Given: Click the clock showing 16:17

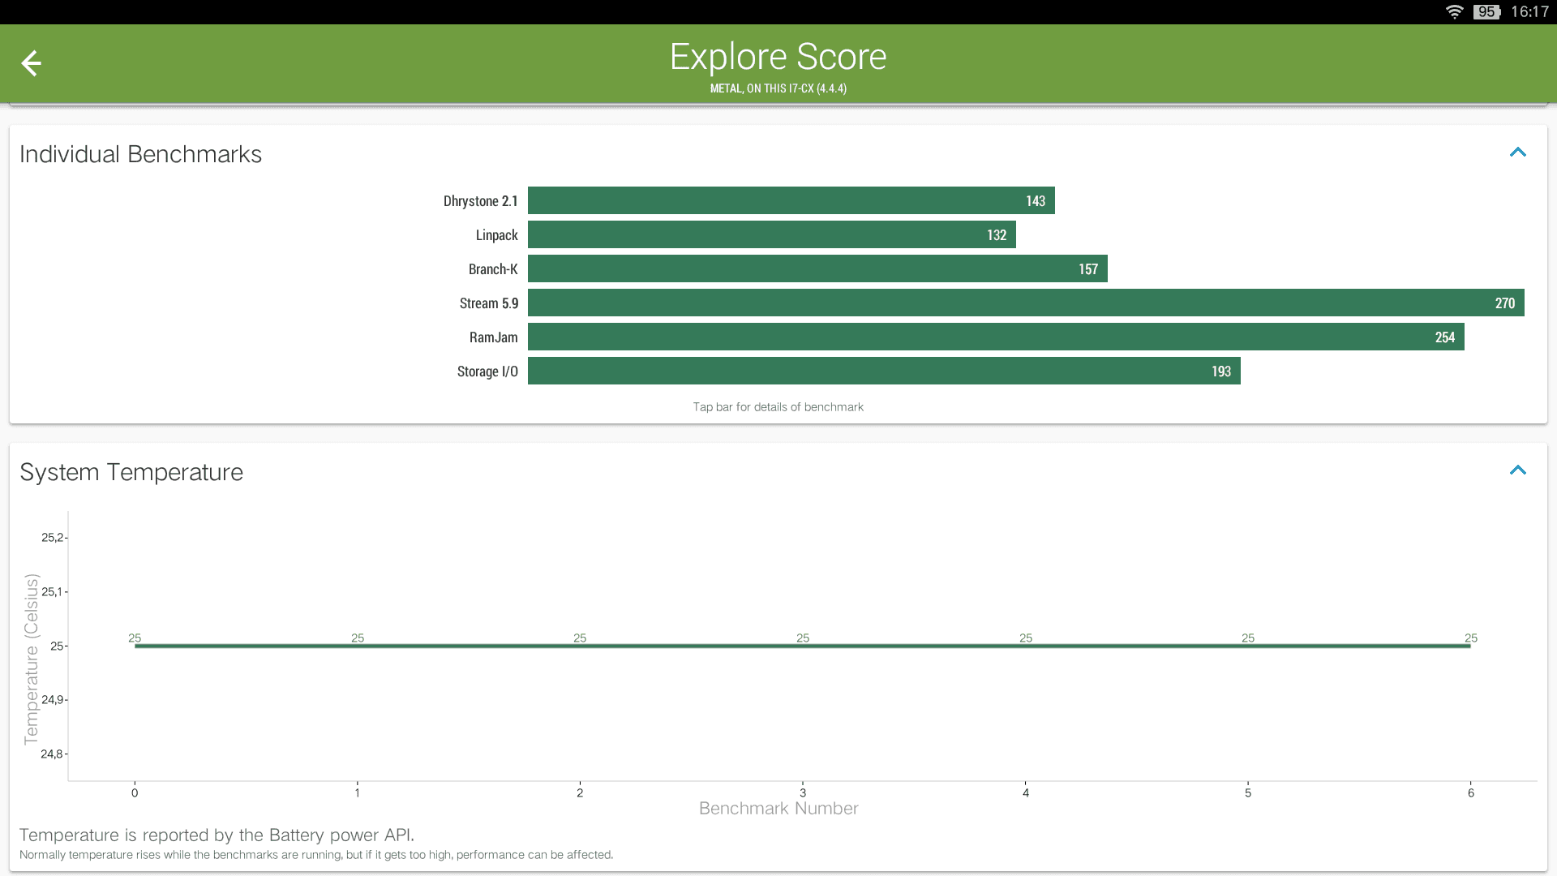Looking at the screenshot, I should pos(1529,12).
